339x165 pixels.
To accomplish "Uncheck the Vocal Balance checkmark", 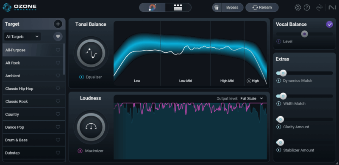I will [330, 24].
